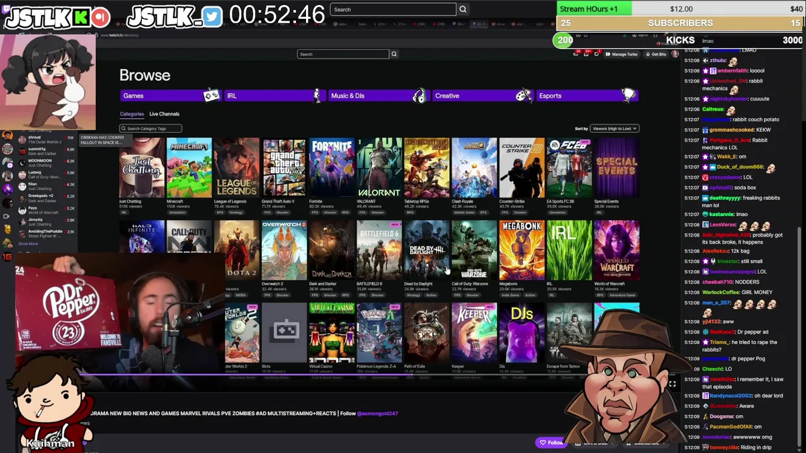Open the IRL browse category button
This screenshot has width=806, height=453.
(x=274, y=96)
